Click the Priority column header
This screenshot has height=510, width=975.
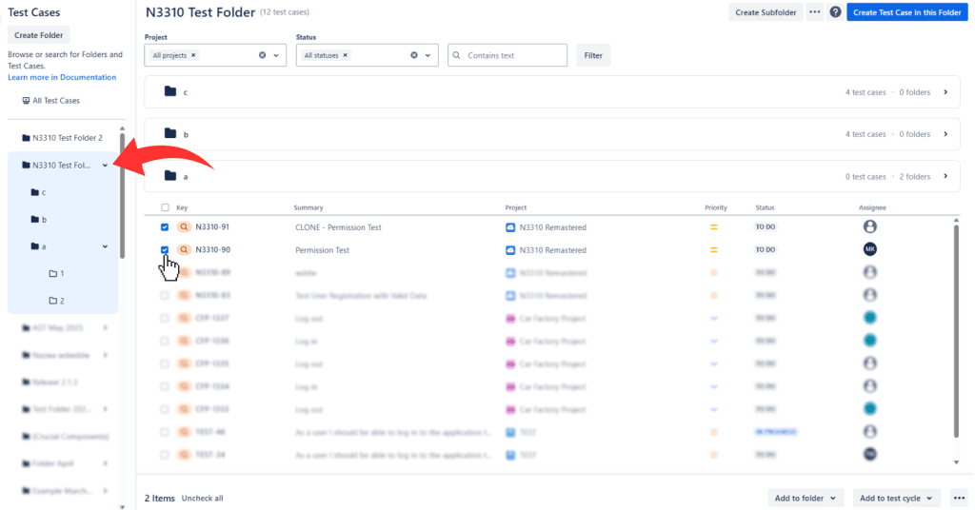[716, 207]
